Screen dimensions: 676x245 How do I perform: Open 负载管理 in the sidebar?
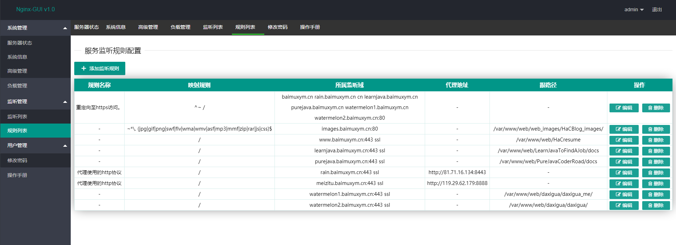35,86
